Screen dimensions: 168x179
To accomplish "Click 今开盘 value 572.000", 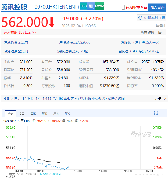I will (64, 62).
